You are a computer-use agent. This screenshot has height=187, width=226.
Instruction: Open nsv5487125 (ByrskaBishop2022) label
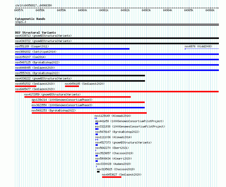pos(37,62)
